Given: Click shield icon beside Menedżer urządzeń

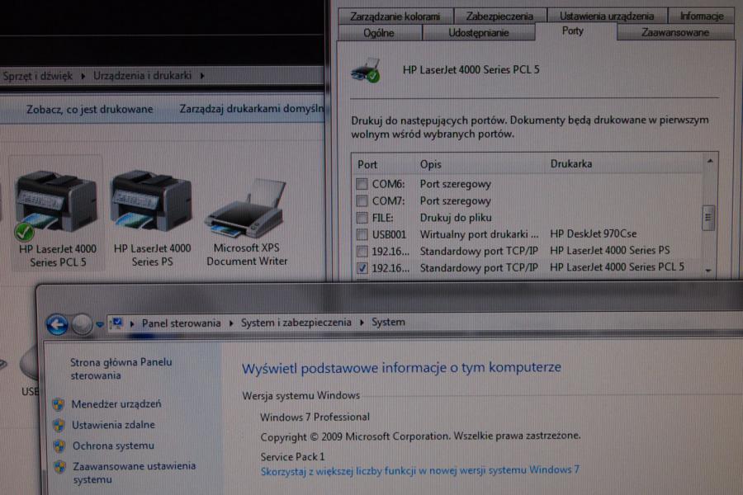Looking at the screenshot, I should (59, 404).
